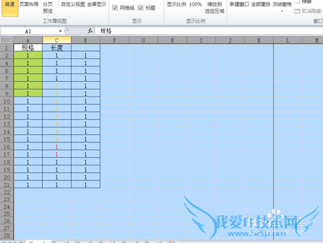Select row 22 header

click(x=7, y=192)
